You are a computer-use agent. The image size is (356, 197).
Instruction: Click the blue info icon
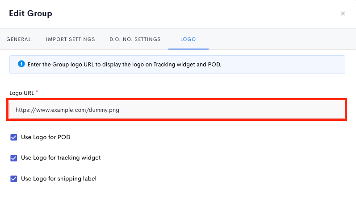point(21,64)
